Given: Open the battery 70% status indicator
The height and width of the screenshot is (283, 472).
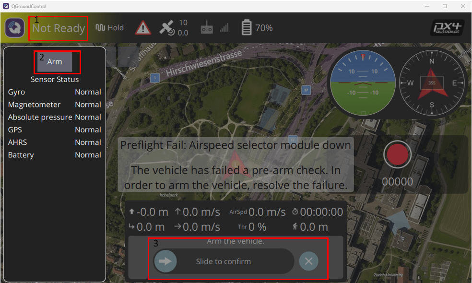Looking at the screenshot, I should click(x=257, y=28).
